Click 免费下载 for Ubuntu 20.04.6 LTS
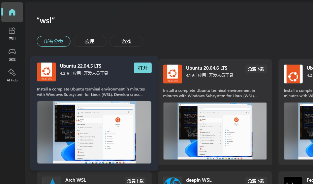The image size is (313, 184). tap(256, 69)
